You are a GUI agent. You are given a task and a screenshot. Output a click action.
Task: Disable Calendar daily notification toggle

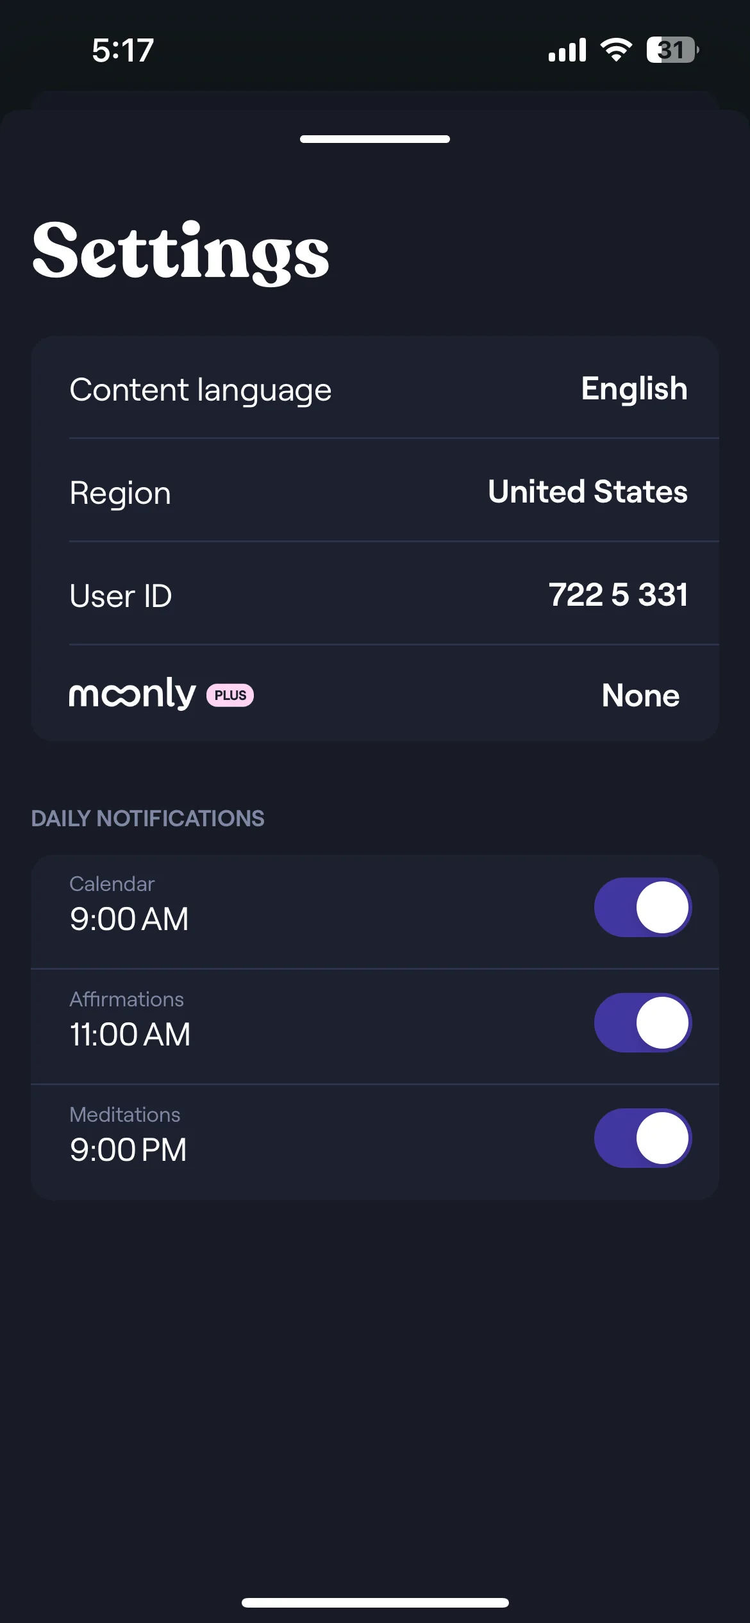pyautogui.click(x=643, y=907)
